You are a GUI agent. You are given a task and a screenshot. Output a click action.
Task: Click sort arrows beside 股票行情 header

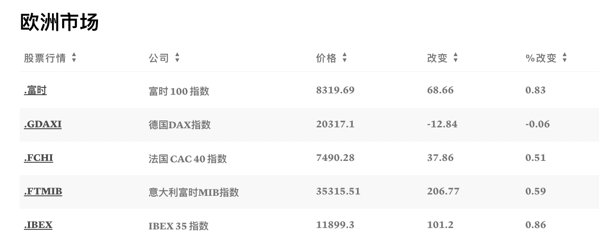click(74, 58)
